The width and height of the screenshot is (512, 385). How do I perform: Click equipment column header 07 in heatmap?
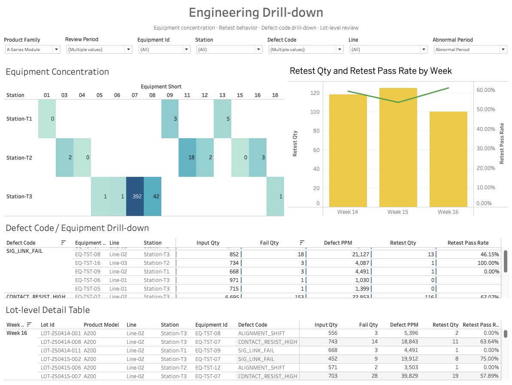(x=135, y=95)
